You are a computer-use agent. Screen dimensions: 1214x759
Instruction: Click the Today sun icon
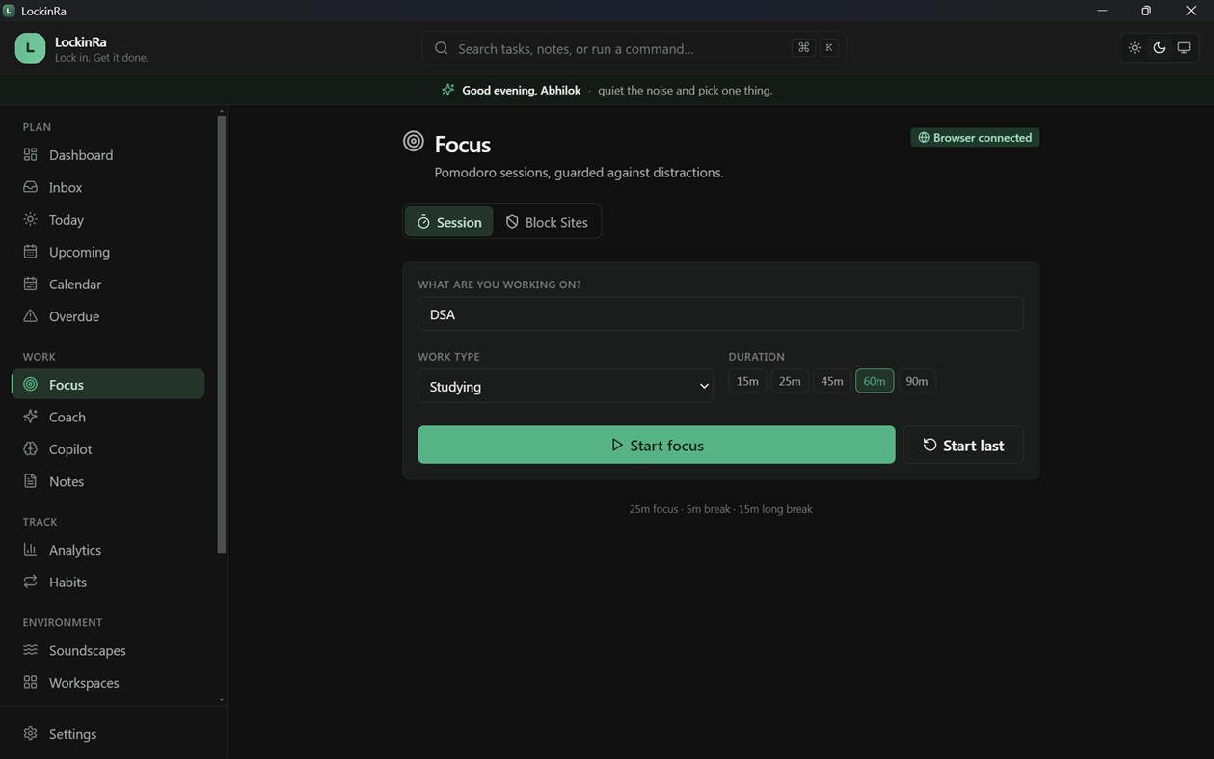[x=30, y=219]
